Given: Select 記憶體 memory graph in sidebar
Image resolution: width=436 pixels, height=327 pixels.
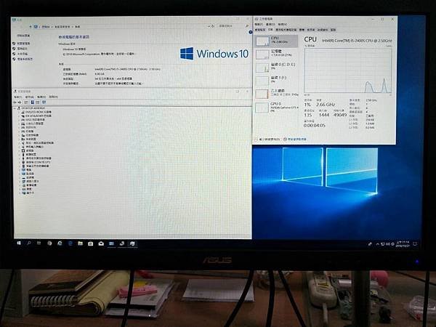Looking at the screenshot, I should click(x=276, y=54).
